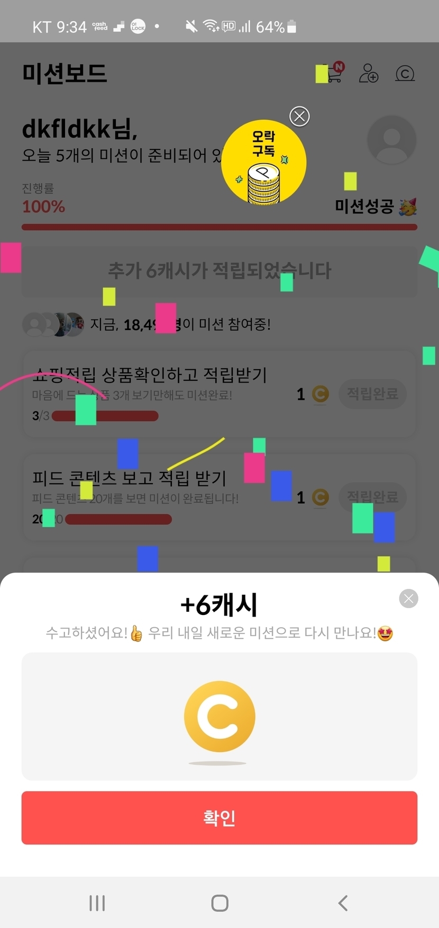Viewport: 439px width, 928px height.
Task: Dismiss the 오락 구독 floating badge
Action: point(299,116)
